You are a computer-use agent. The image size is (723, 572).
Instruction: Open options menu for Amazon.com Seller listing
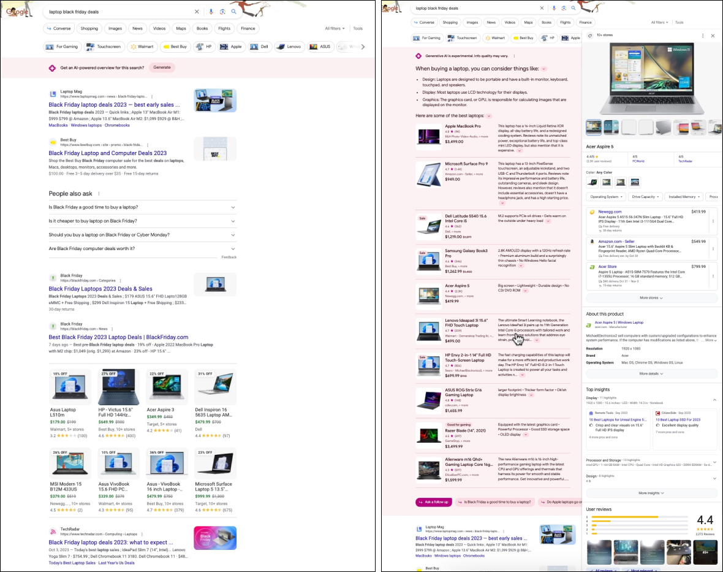click(x=713, y=249)
